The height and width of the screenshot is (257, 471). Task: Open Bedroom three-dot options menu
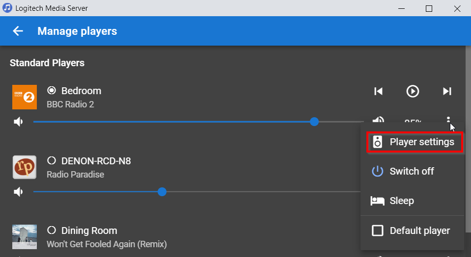coord(448,121)
